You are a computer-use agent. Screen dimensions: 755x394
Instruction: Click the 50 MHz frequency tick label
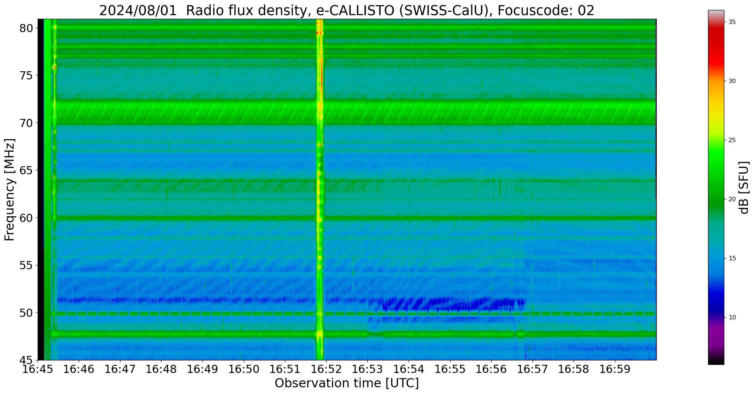26,313
